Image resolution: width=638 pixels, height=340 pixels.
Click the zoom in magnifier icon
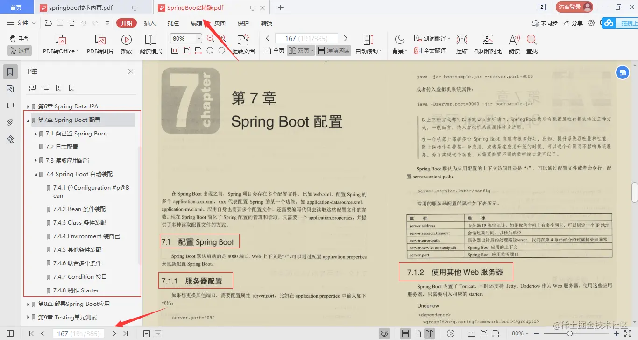(222, 39)
